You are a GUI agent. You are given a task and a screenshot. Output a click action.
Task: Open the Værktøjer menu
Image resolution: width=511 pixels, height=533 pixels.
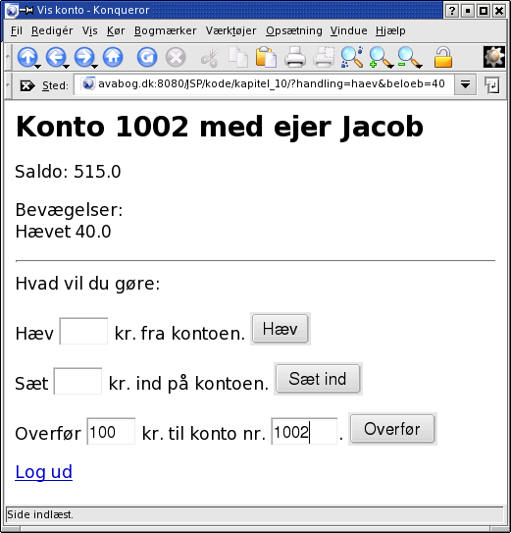pyautogui.click(x=231, y=30)
